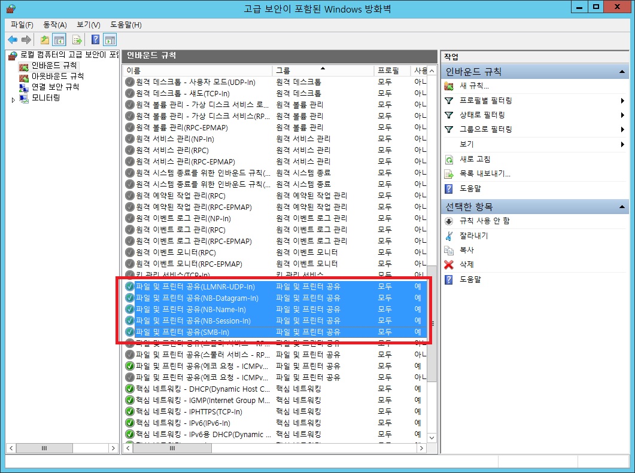Select rule 원격 이벤트 로그 관리(RPC)

[275, 230]
